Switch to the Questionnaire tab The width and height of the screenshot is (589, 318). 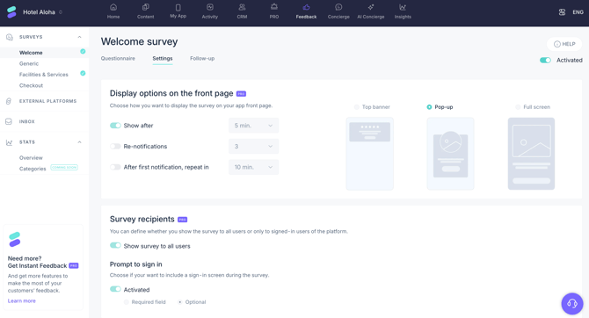tap(118, 59)
